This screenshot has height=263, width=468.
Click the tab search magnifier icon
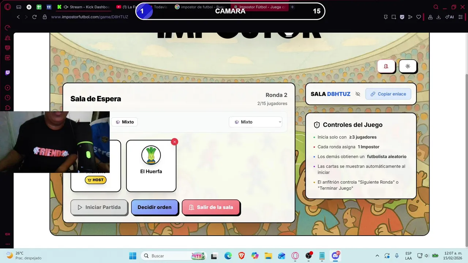(x=436, y=7)
